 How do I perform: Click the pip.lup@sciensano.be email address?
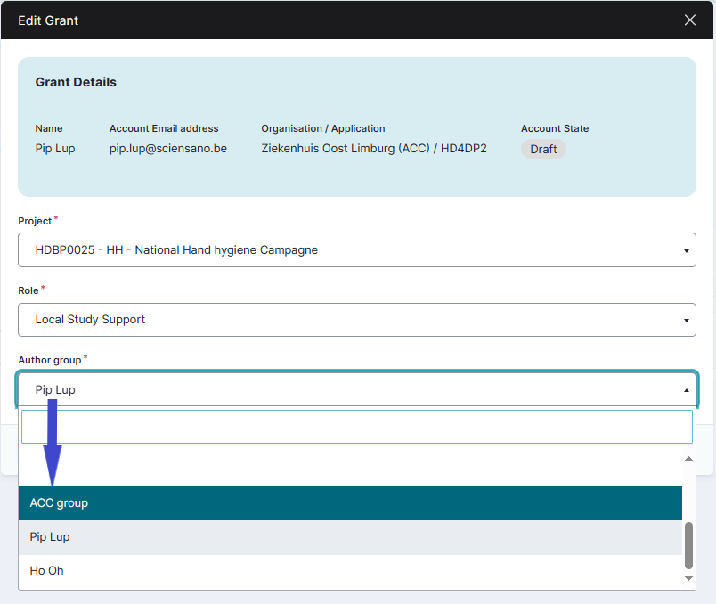tap(168, 149)
